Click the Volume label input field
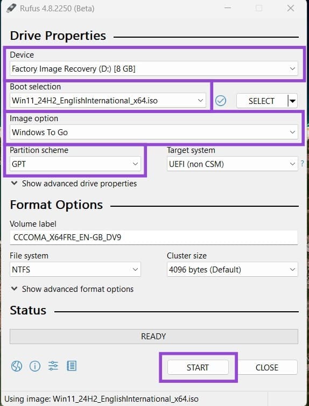Viewport: 309px width, 406px height. [x=154, y=237]
